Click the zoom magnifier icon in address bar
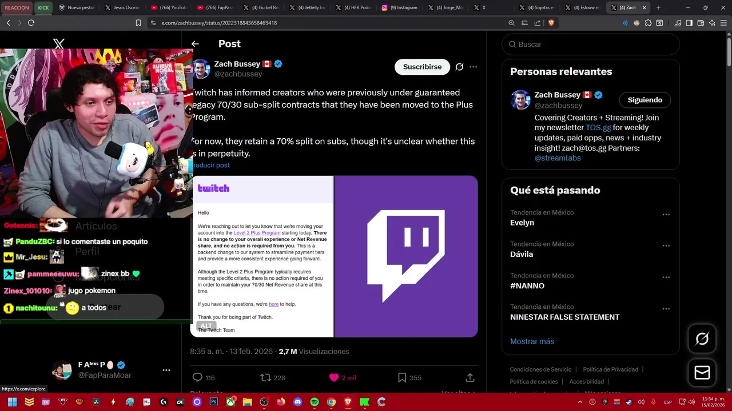The height and width of the screenshot is (411, 732). [x=511, y=23]
